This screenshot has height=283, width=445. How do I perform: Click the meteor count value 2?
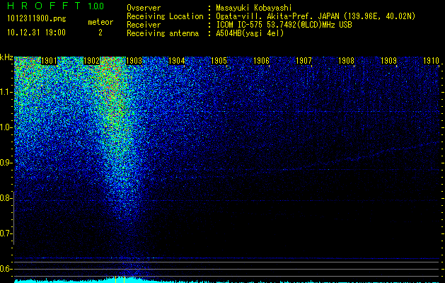[x=100, y=33]
